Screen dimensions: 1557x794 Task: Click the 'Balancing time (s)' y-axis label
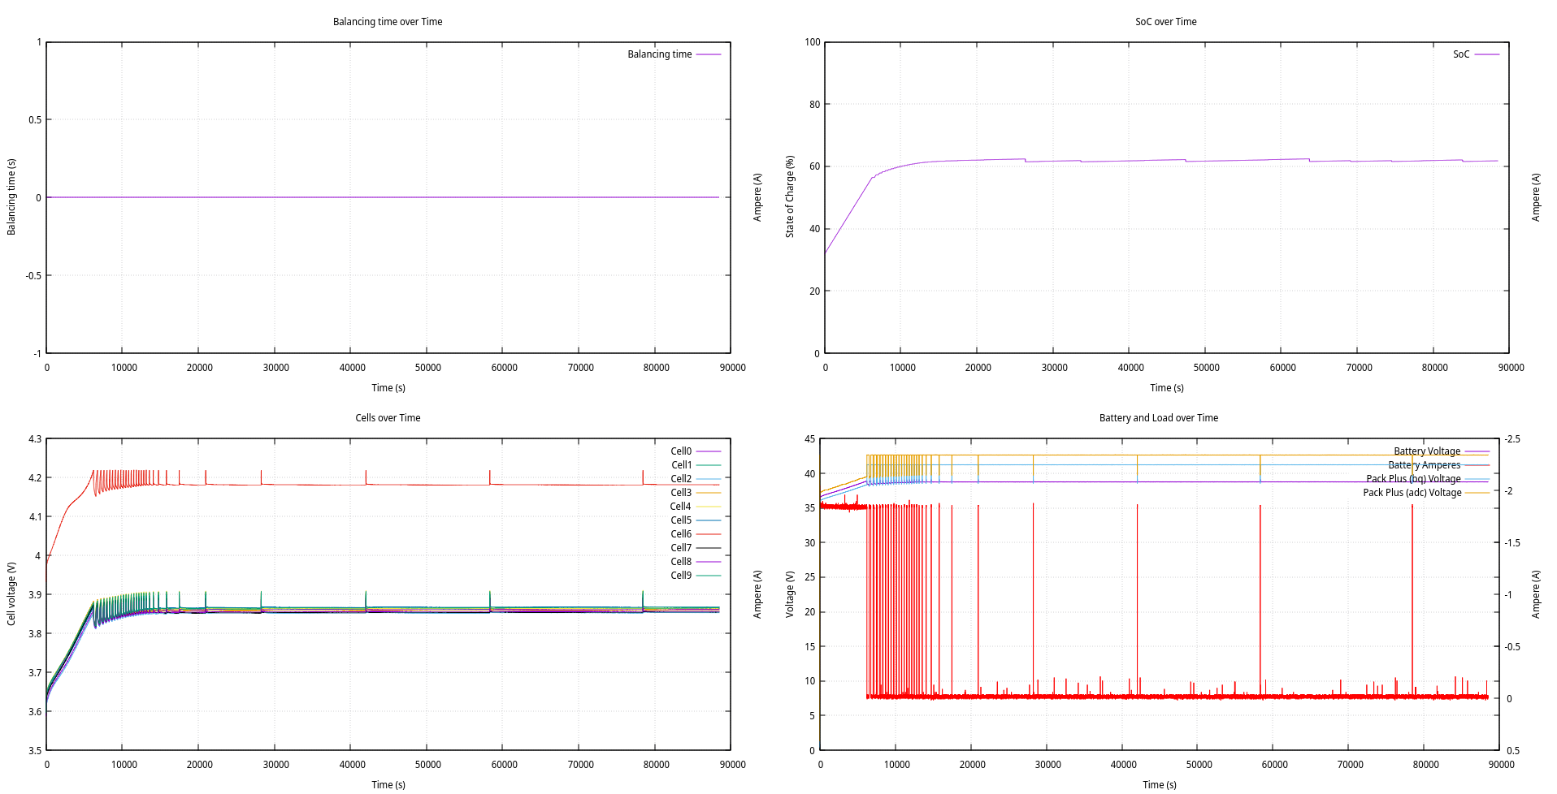tap(11, 197)
